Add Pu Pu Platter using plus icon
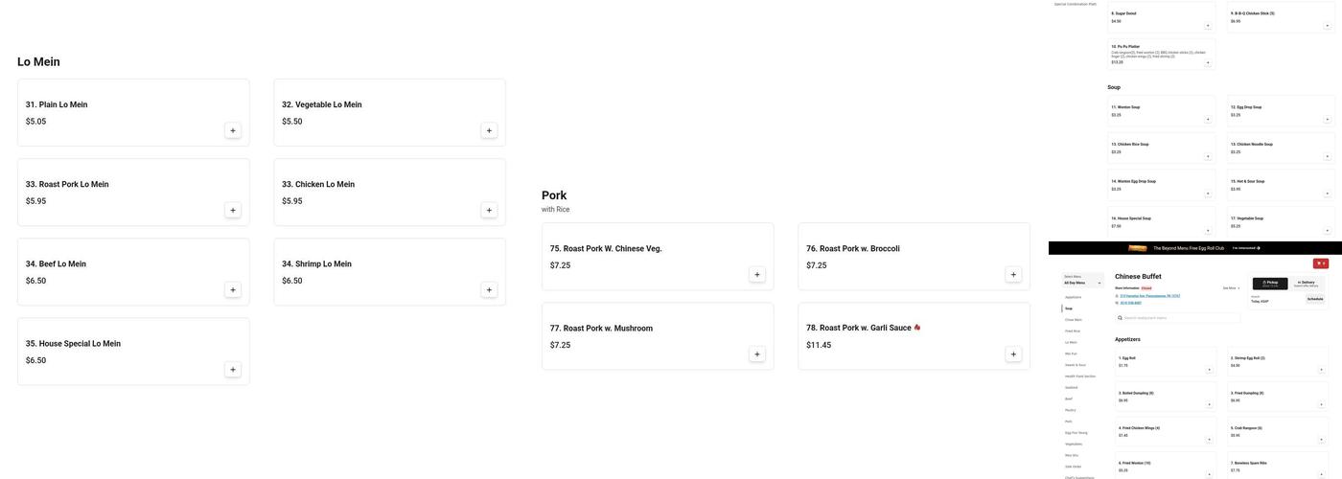 pos(1208,62)
